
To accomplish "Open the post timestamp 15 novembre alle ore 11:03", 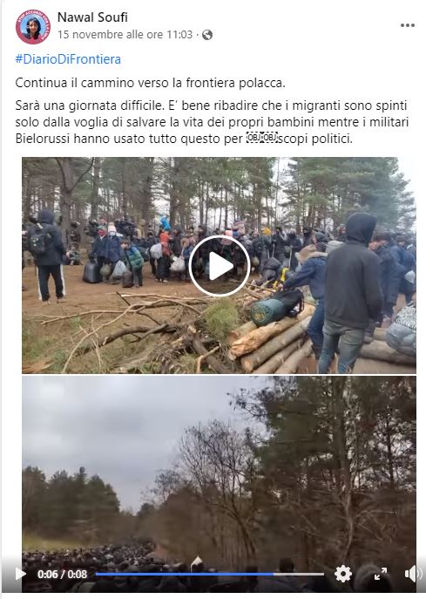I will [x=125, y=35].
